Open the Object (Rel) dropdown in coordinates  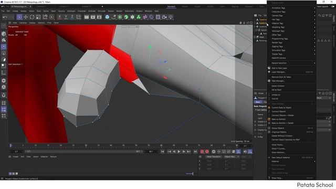[232, 156]
